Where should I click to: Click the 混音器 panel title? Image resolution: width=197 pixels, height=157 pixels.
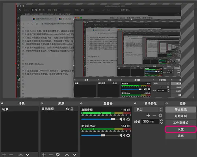[108, 103]
